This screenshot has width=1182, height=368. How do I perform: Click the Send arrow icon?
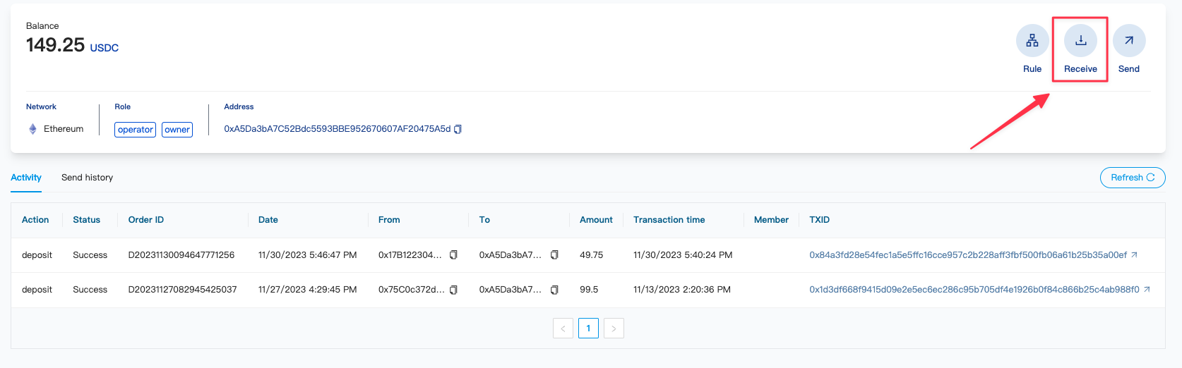[x=1128, y=41]
